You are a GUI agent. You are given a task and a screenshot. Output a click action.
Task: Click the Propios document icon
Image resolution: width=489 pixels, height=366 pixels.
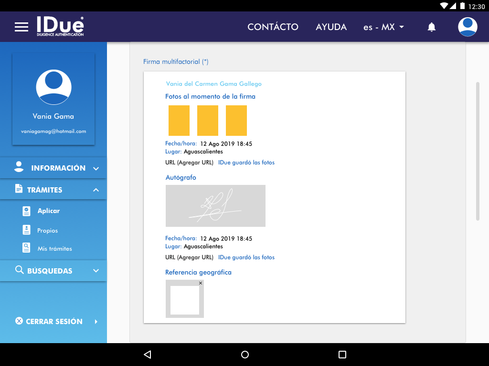pyautogui.click(x=27, y=230)
